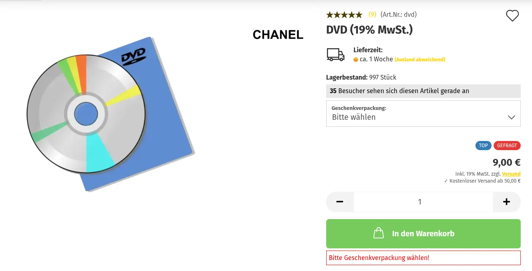Click the CHANEL manufacturer logo

(x=278, y=35)
